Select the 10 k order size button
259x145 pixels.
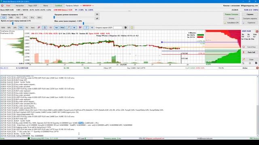(x=18, y=17)
